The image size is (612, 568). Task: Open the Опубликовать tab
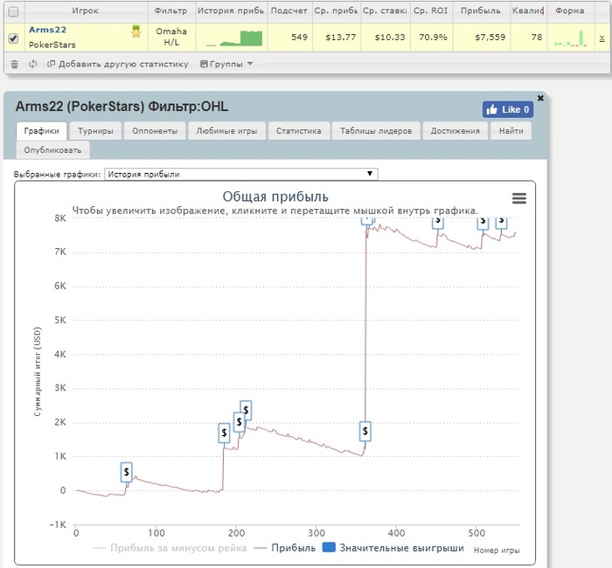point(52,150)
